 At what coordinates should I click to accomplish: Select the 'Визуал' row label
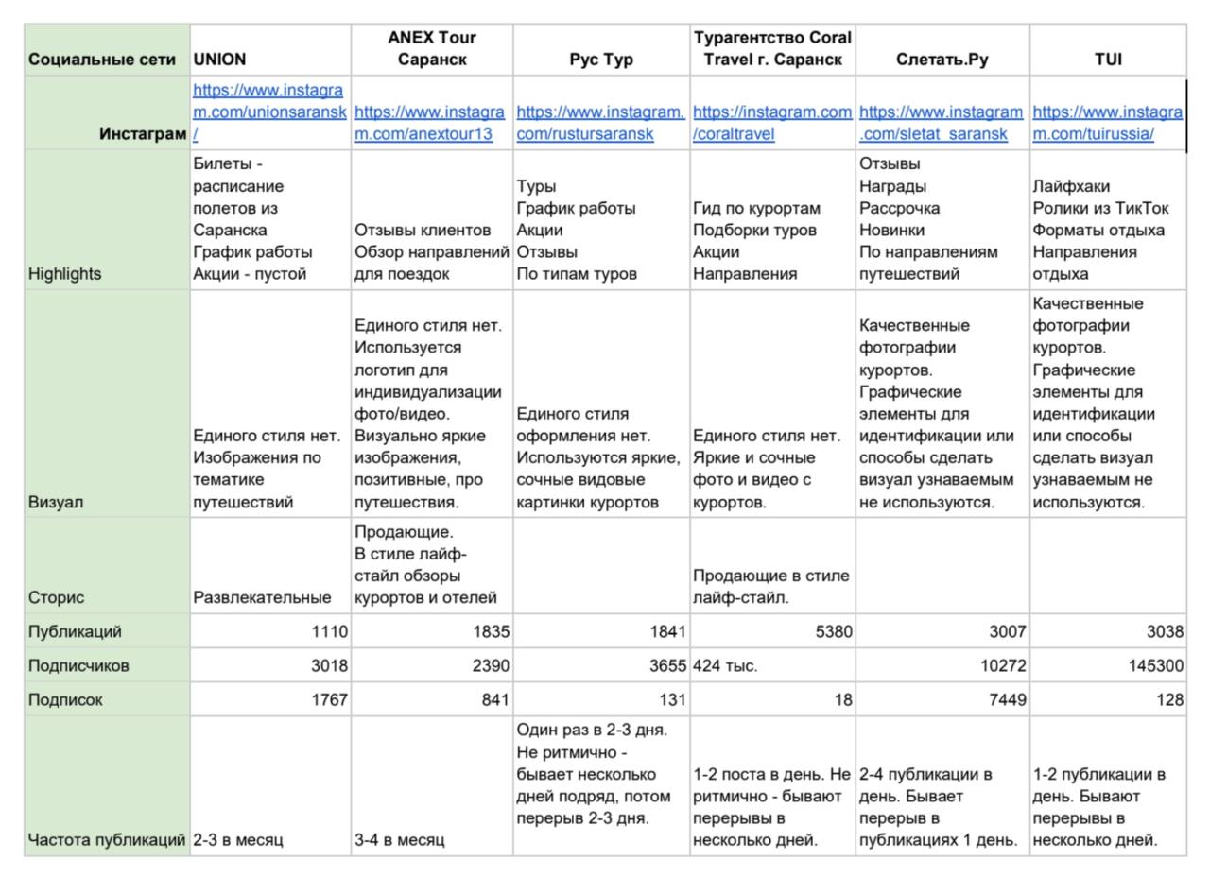(x=107, y=404)
